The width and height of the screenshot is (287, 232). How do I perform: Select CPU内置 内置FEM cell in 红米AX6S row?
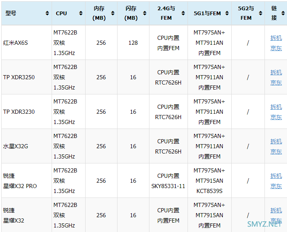point(168,43)
